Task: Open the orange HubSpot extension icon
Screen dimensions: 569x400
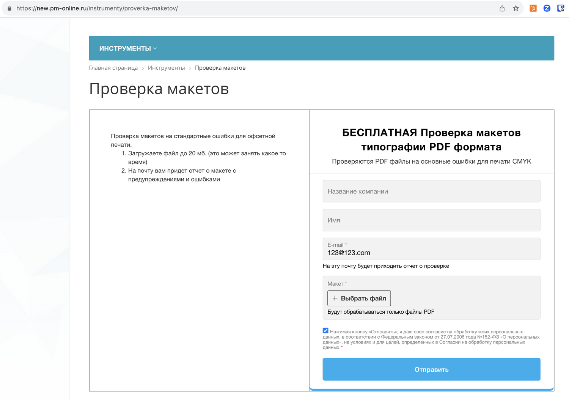Action: tap(533, 8)
